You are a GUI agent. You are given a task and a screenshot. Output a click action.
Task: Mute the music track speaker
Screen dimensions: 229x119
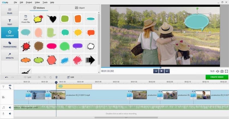pos(10,108)
